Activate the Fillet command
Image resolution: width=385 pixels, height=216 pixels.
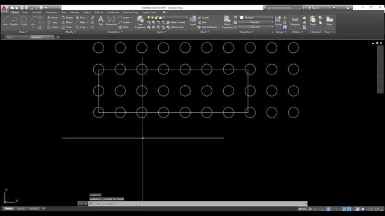coord(80,22)
